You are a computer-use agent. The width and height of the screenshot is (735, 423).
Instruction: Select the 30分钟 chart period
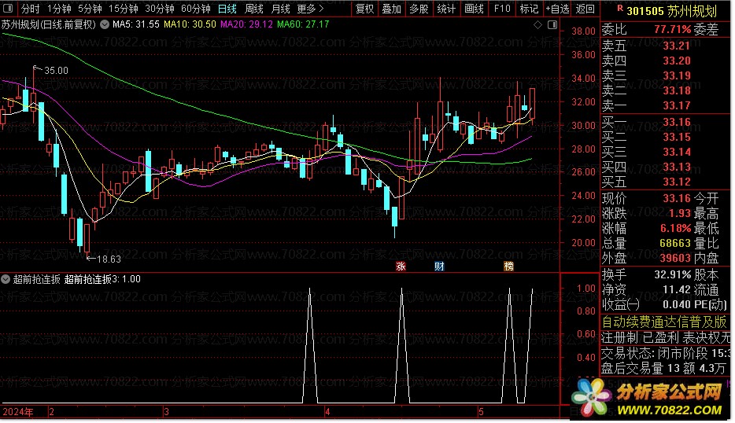click(159, 9)
